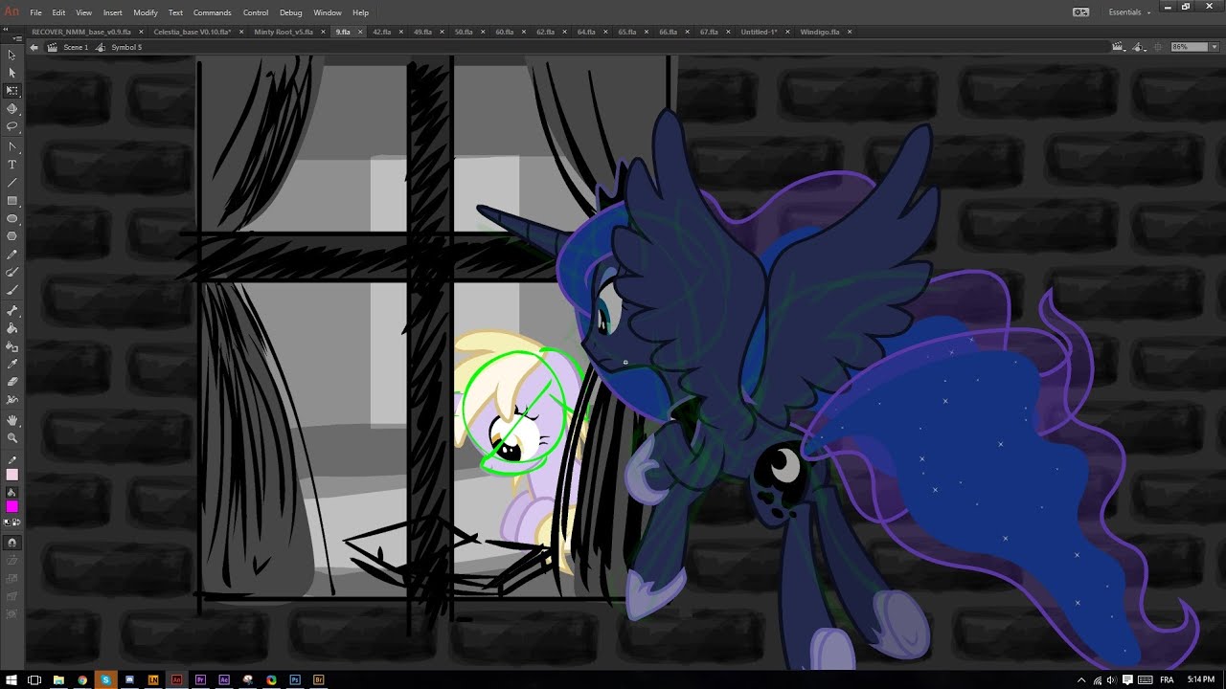Select the Subselection tool

coord(11,73)
